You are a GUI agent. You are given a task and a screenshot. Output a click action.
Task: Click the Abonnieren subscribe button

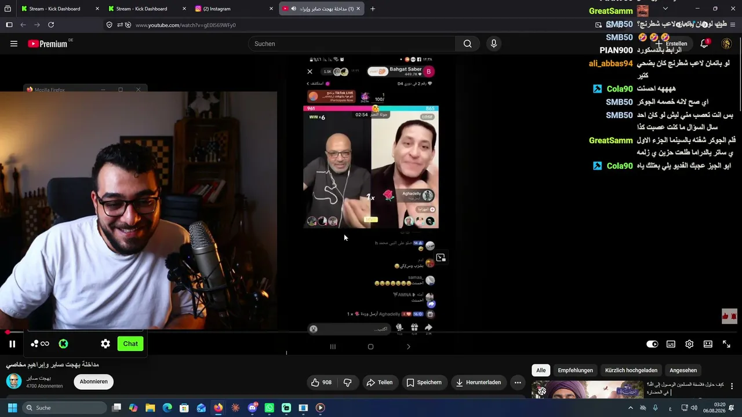click(x=93, y=382)
